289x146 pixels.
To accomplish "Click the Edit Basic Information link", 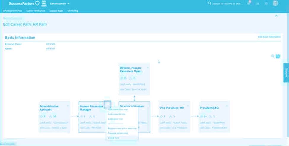I will pos(269,37).
